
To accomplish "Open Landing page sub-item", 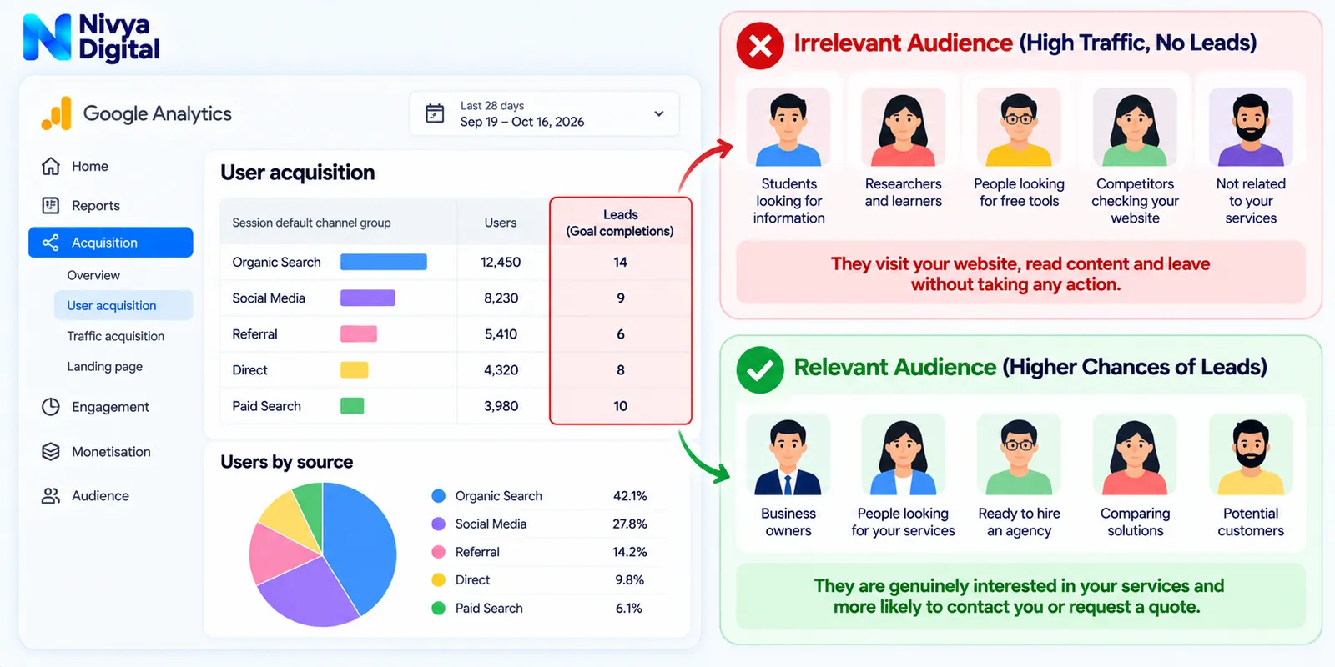I will point(105,366).
